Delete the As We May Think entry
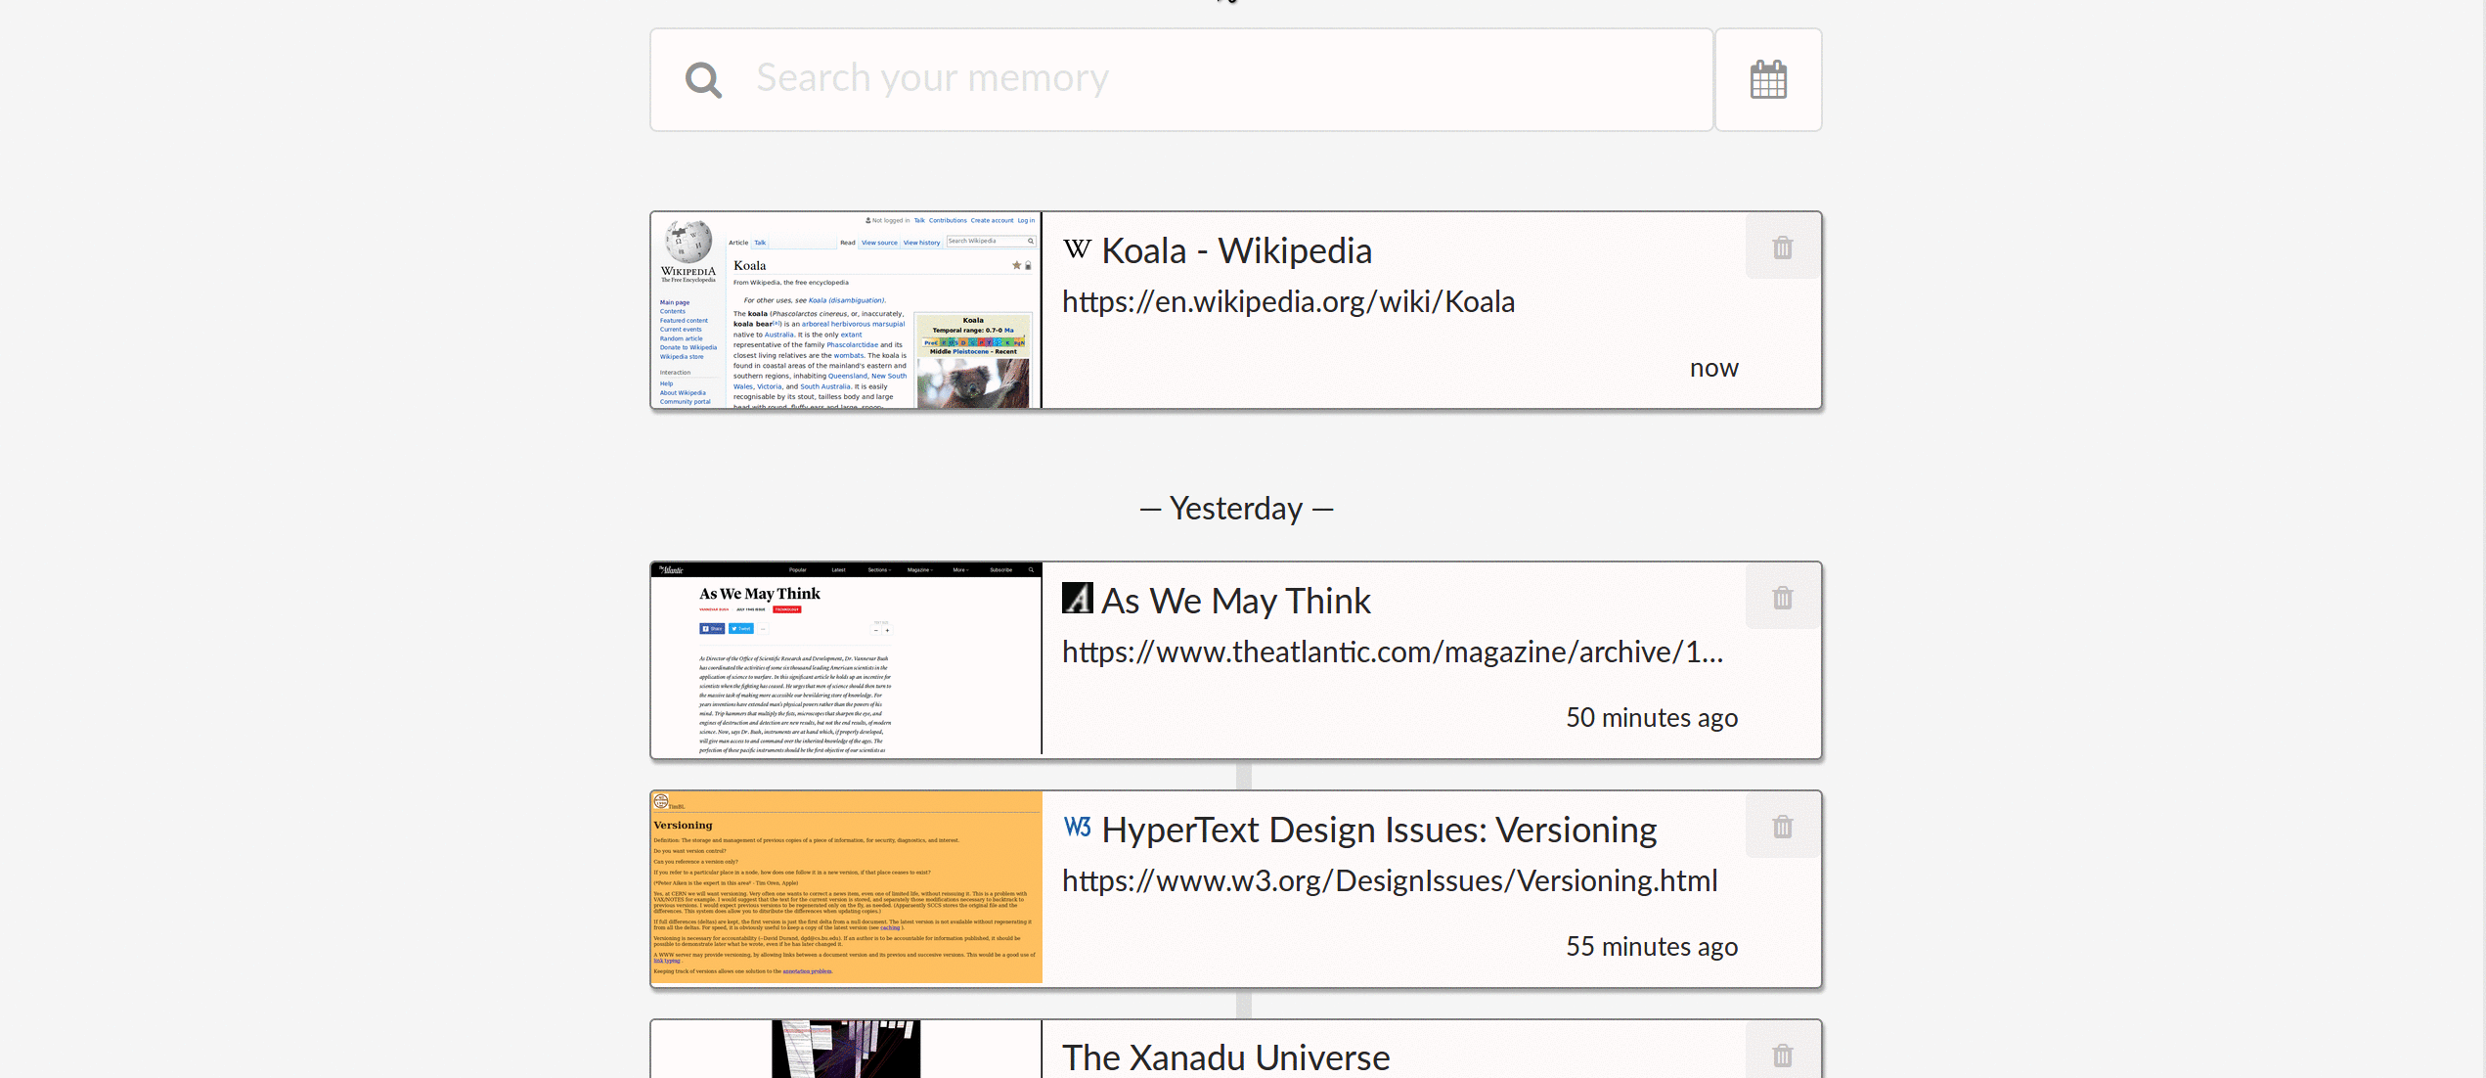The height and width of the screenshot is (1078, 2486). click(1783, 598)
